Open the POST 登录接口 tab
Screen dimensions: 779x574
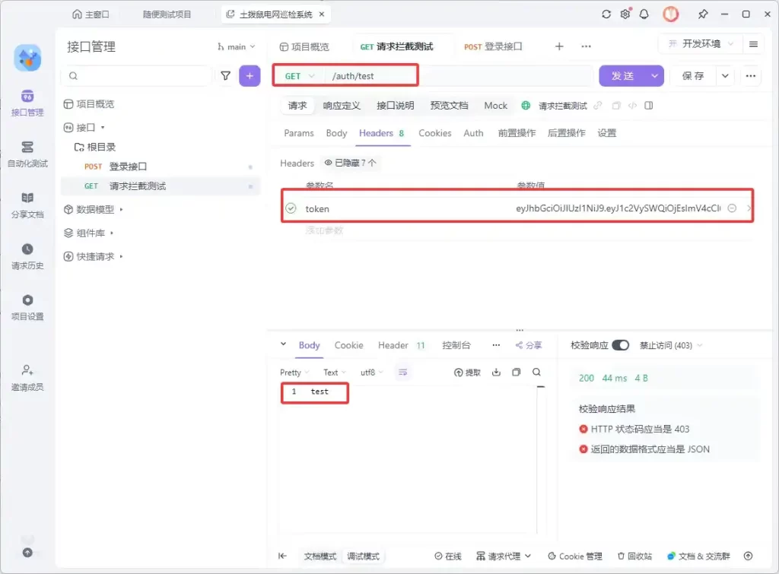[494, 46]
